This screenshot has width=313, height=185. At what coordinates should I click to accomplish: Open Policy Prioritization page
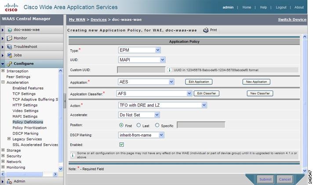(29, 128)
